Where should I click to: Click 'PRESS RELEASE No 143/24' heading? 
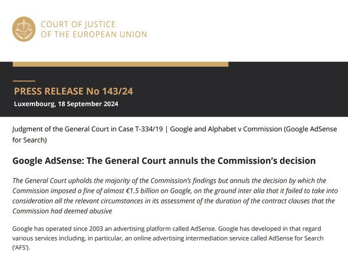point(74,91)
